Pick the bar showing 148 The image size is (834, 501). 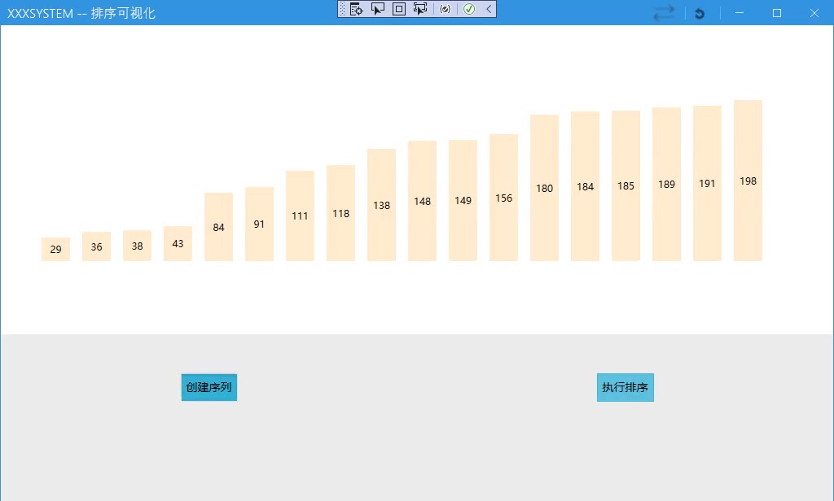(x=422, y=201)
